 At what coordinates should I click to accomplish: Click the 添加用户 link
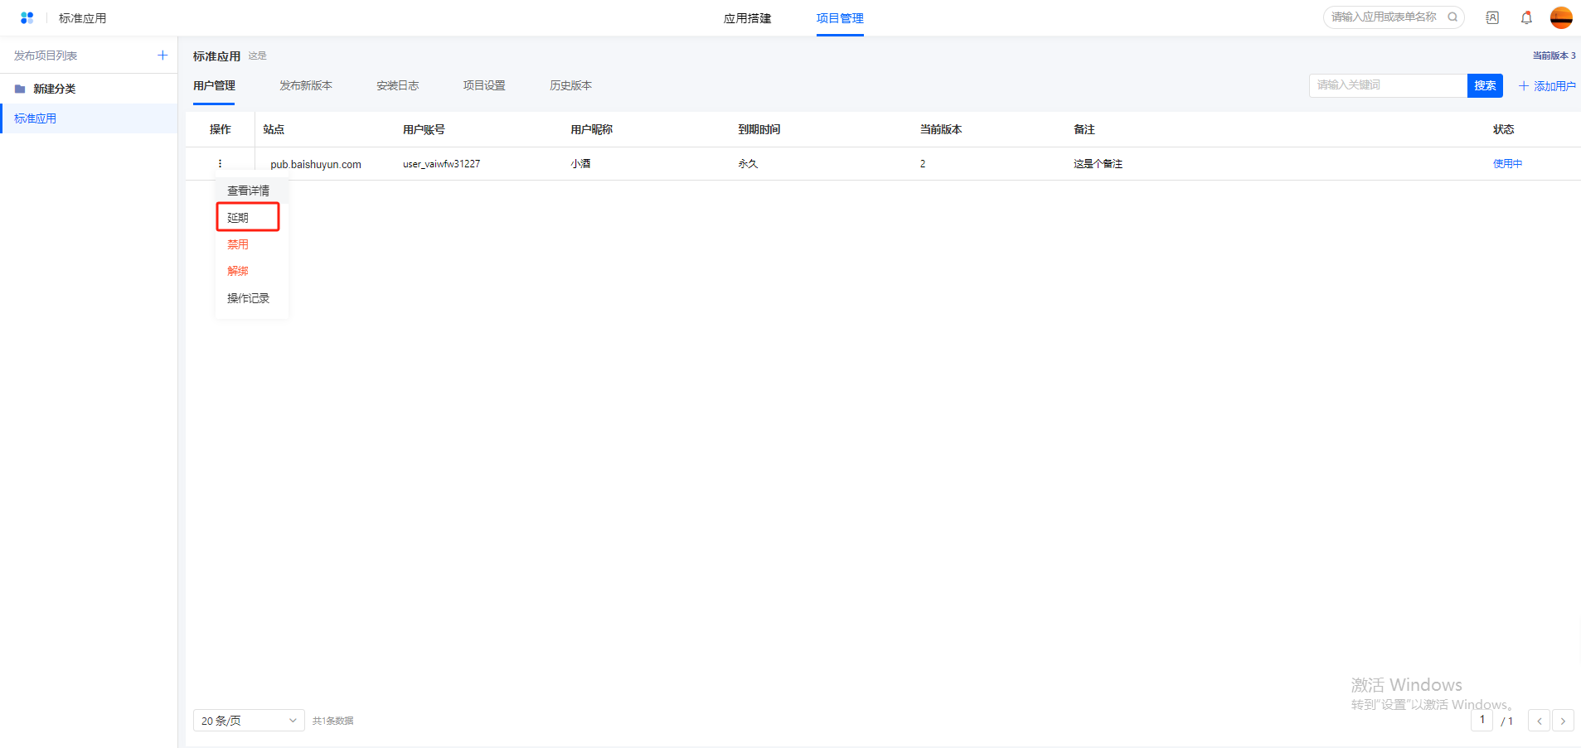click(x=1546, y=86)
